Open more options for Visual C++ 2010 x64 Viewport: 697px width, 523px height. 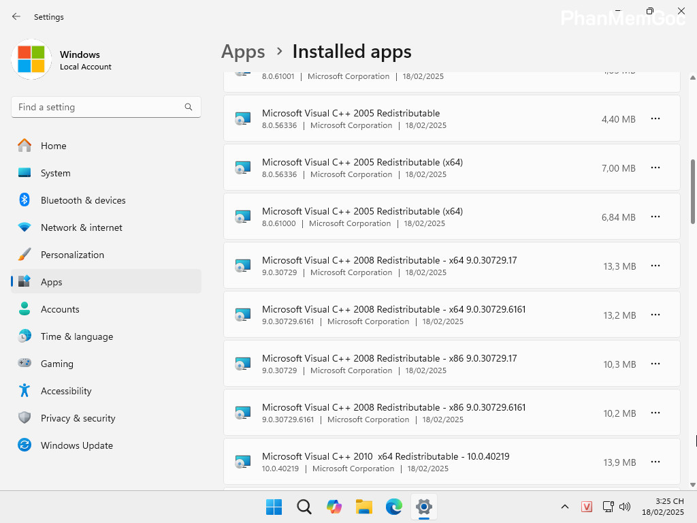[655, 462]
